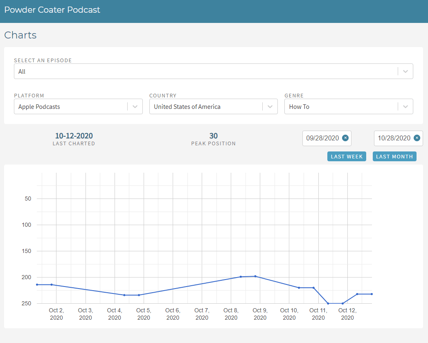Image resolution: width=428 pixels, height=343 pixels.
Task: Expand the Country dropdown chevron
Action: coord(270,106)
